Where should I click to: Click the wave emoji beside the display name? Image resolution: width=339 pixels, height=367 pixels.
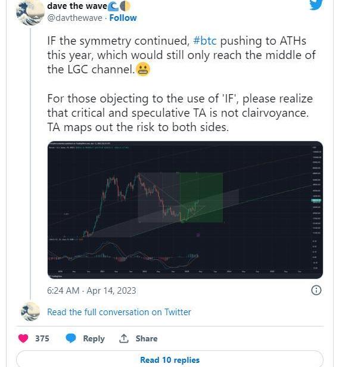[113, 7]
